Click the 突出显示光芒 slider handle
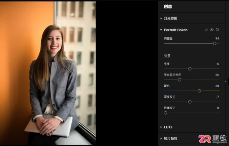The width and height of the screenshot is (229, 146). [179, 80]
